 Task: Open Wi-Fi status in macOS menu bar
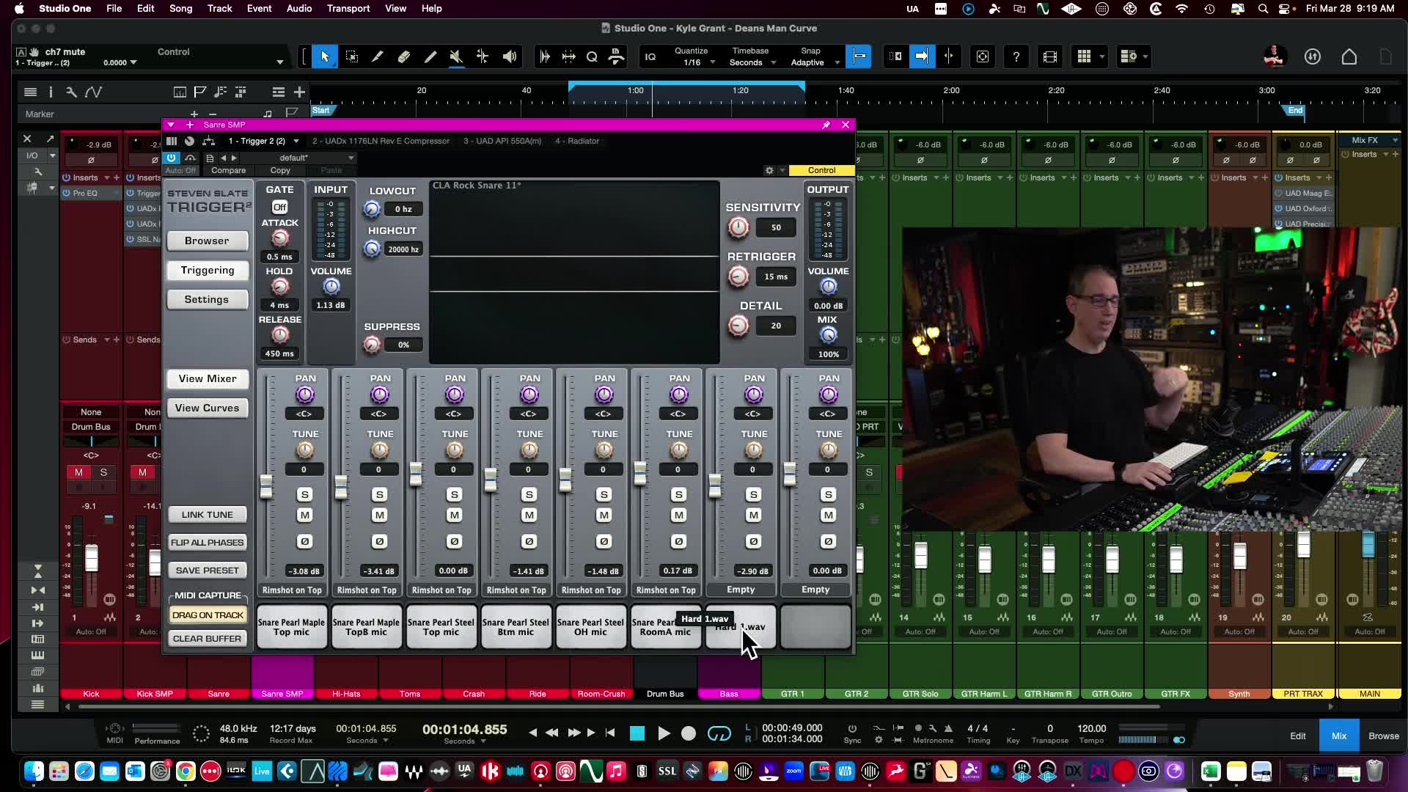[x=1181, y=9]
